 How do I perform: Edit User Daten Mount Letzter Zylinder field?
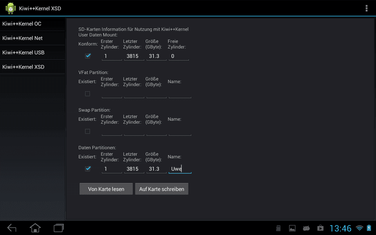[134, 56]
